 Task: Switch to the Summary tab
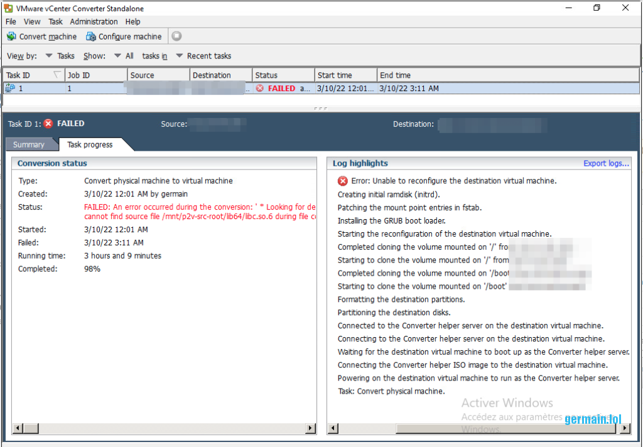click(29, 144)
